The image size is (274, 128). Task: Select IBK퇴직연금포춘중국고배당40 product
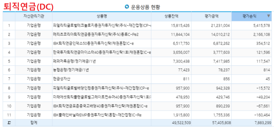tap(100, 106)
